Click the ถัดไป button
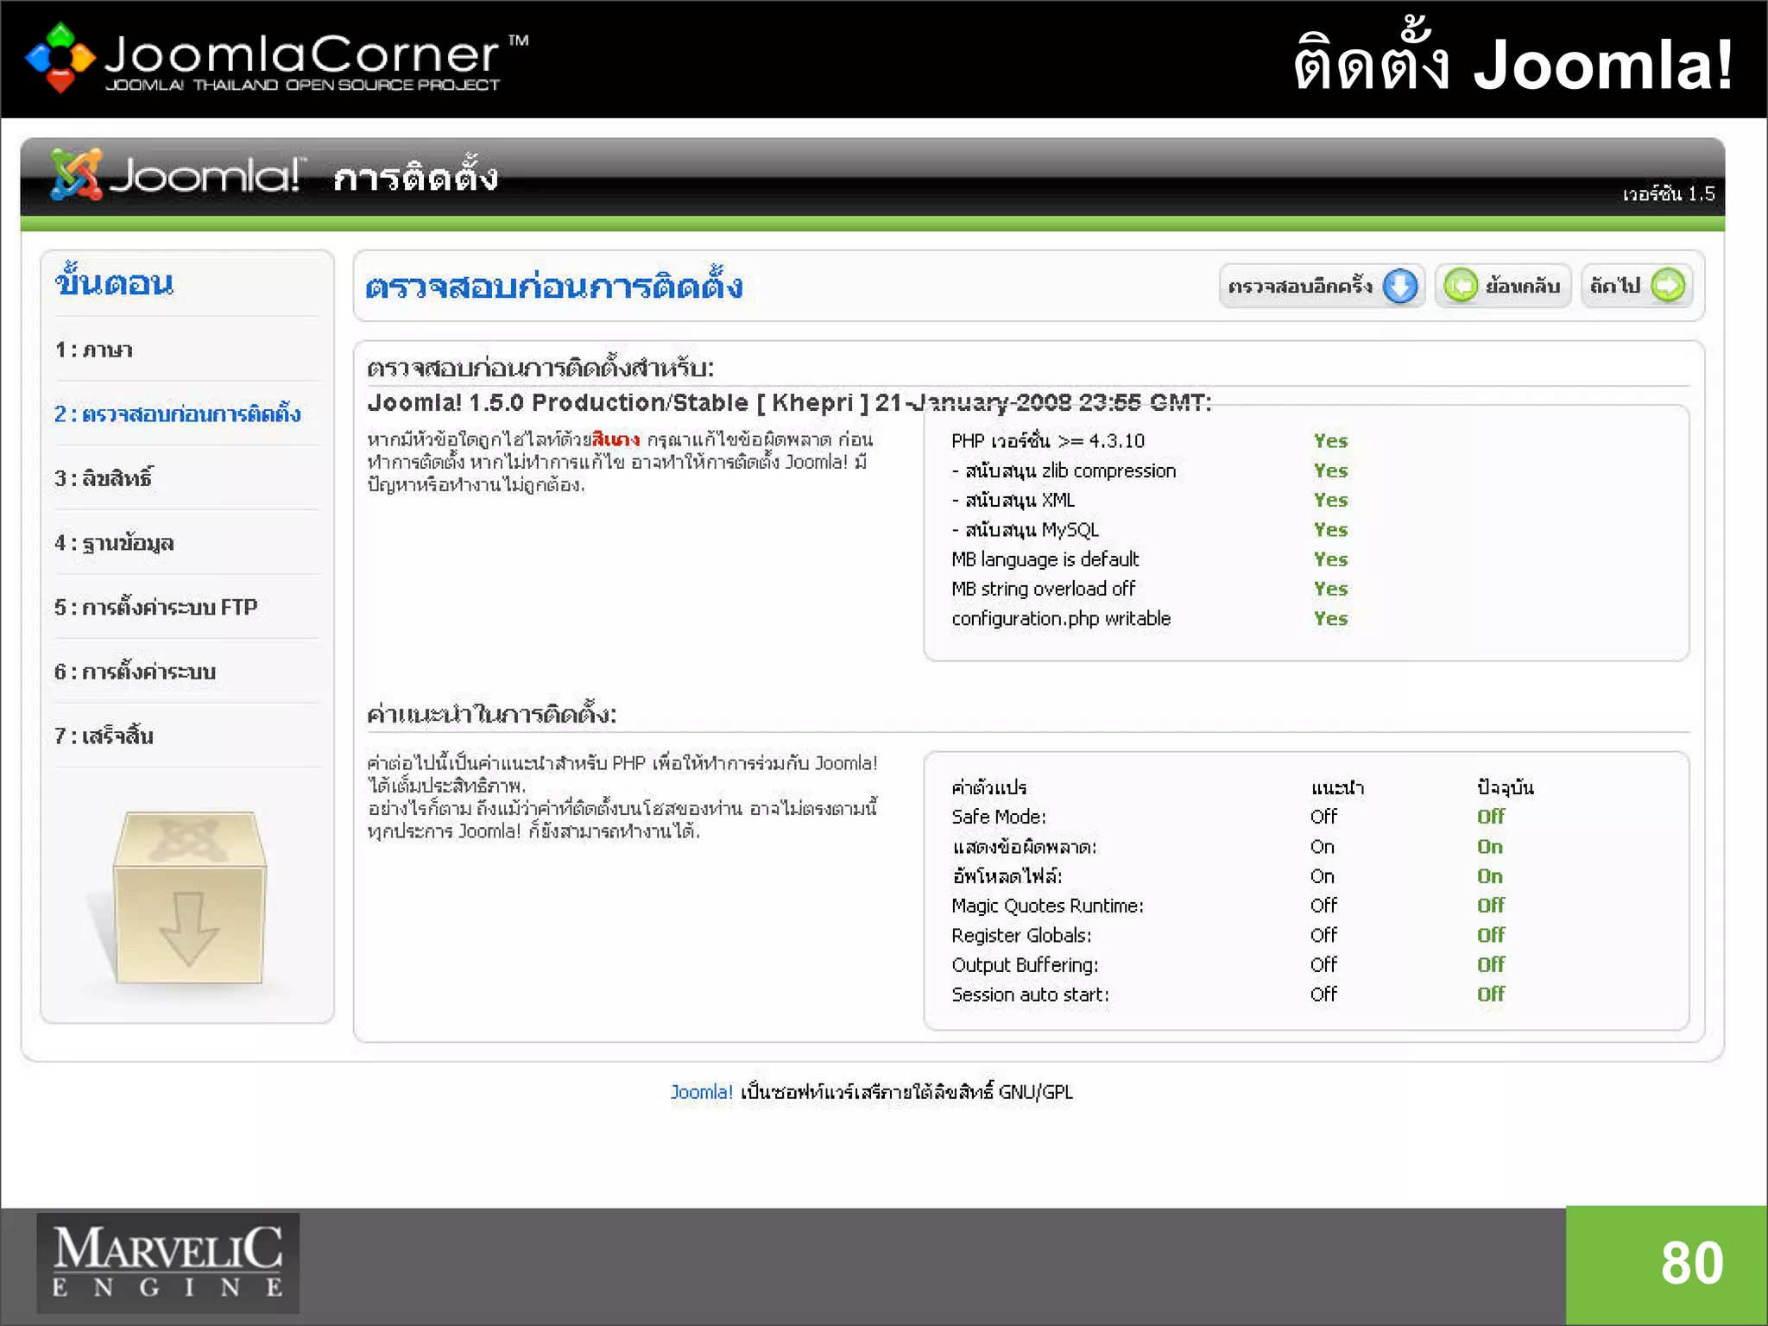Image resolution: width=1768 pixels, height=1326 pixels. point(1637,286)
